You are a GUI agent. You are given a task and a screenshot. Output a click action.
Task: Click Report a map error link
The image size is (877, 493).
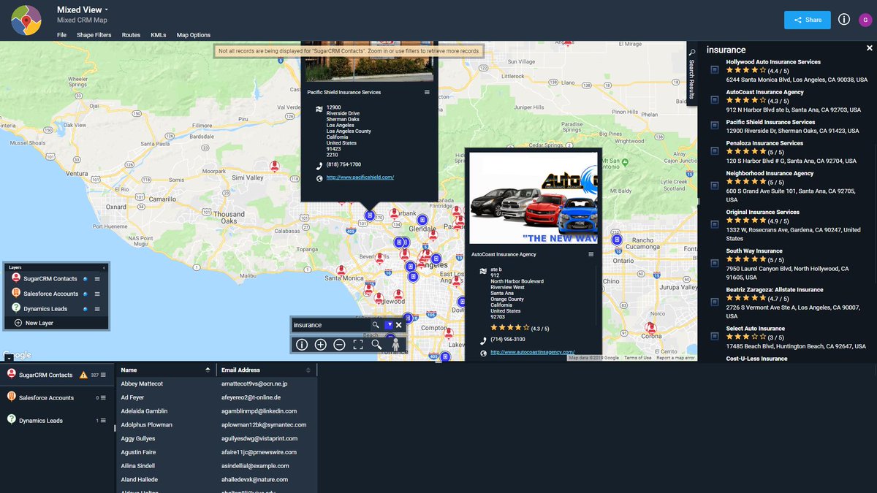(x=675, y=358)
